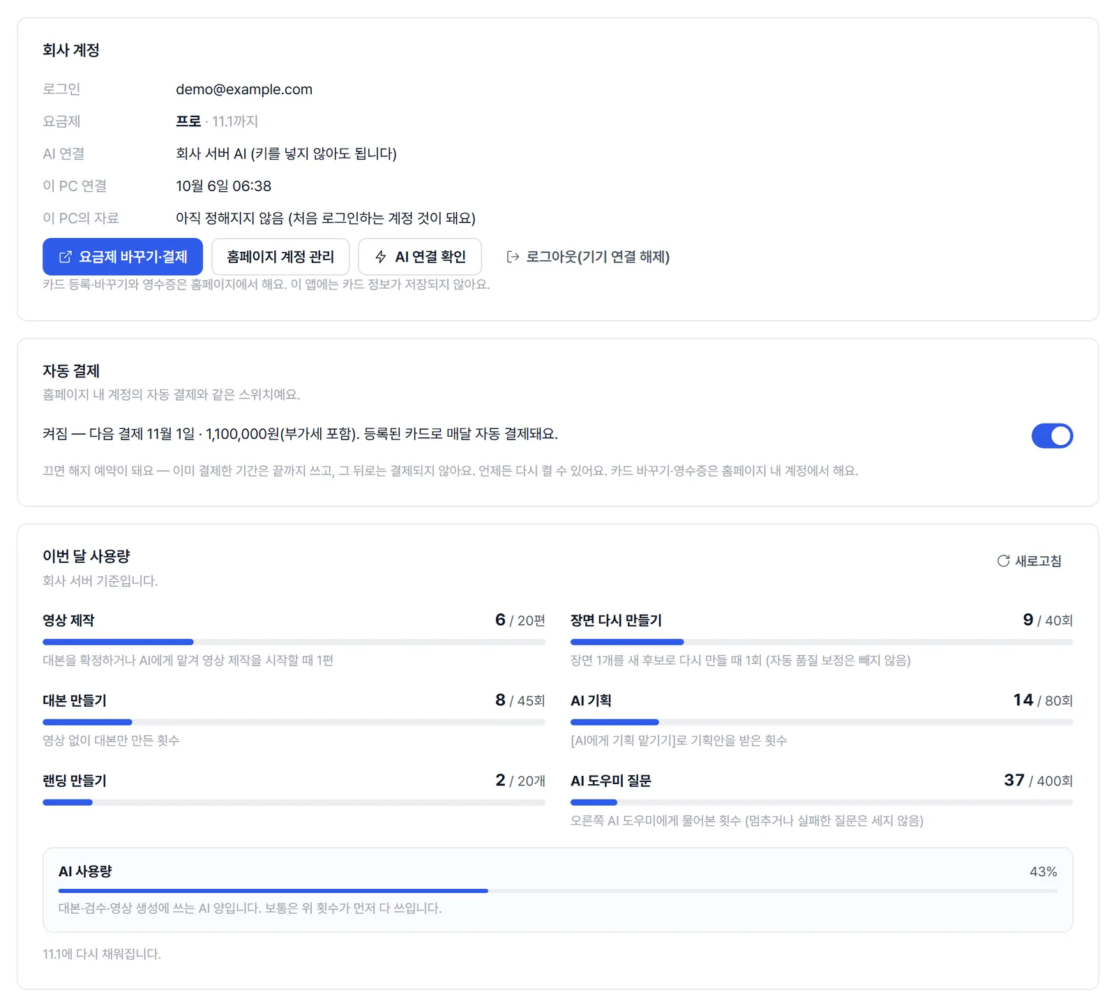Image resolution: width=1116 pixels, height=1006 pixels.
Task: Click the 영상 제작 count 6 / 20편
Action: coord(520,620)
